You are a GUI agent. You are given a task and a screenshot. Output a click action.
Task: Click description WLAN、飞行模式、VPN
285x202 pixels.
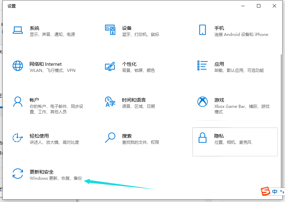(53, 71)
